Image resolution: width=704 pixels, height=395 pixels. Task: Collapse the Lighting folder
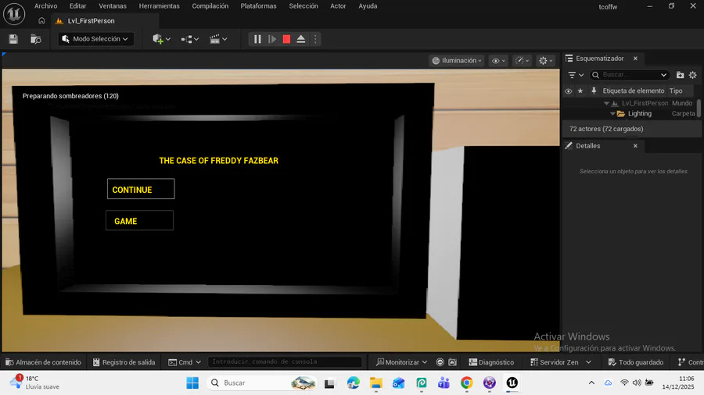(x=612, y=114)
